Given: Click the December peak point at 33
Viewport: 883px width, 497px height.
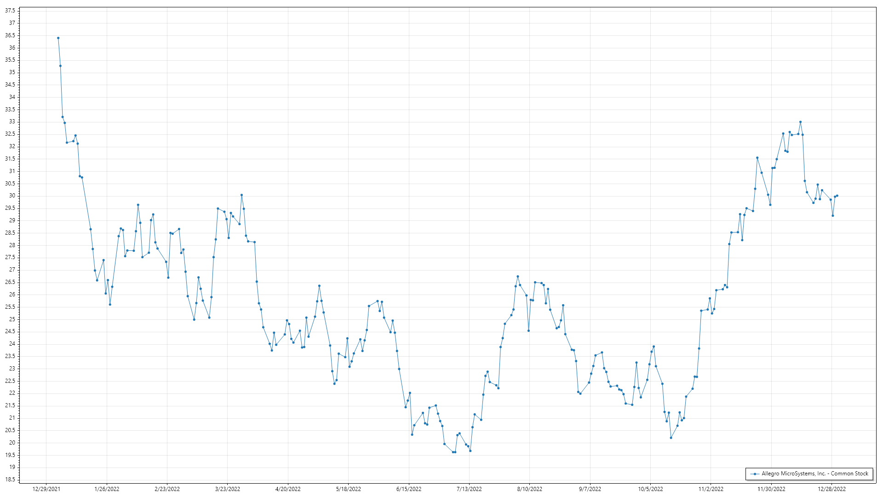Looking at the screenshot, I should pos(800,122).
